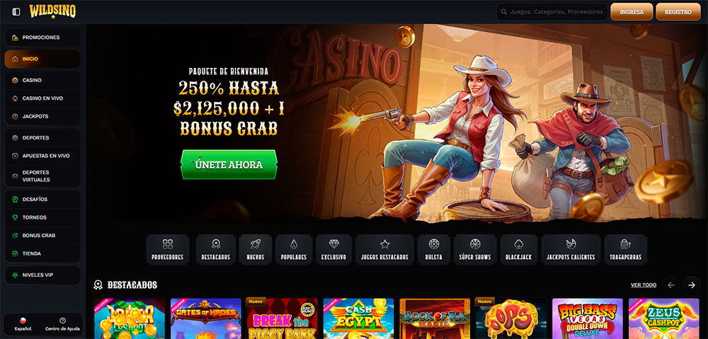The width and height of the screenshot is (708, 339).
Task: Collapse sidebar using top-left panel icon
Action: 16,12
